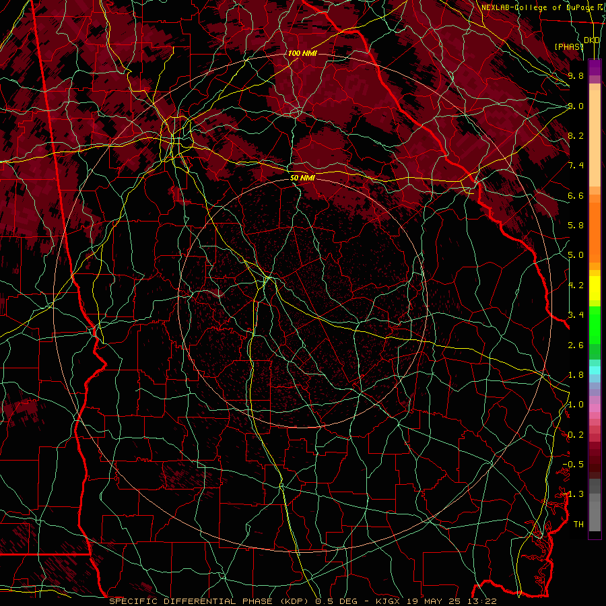Click the 4.2 scale label

576,285
